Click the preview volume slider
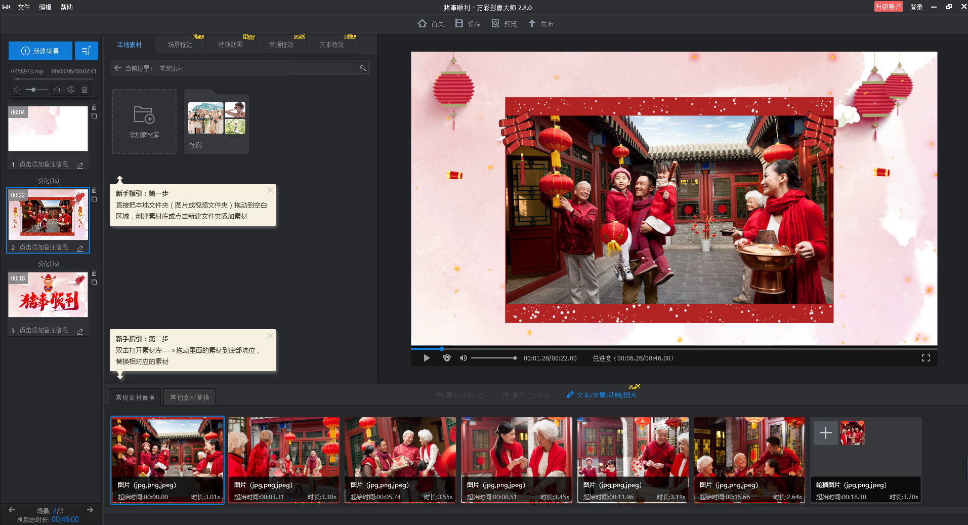Screen dimensions: 968x525 pos(493,358)
